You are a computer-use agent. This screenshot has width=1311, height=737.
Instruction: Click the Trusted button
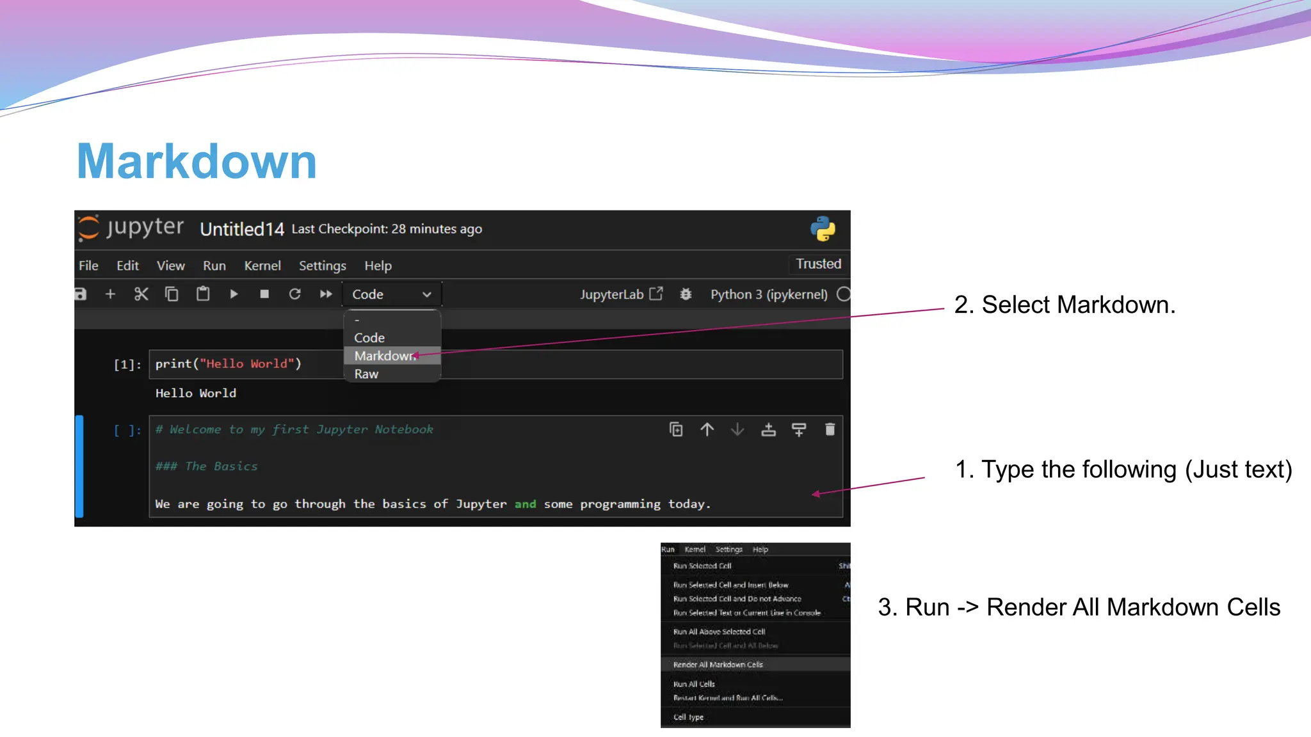coord(818,264)
